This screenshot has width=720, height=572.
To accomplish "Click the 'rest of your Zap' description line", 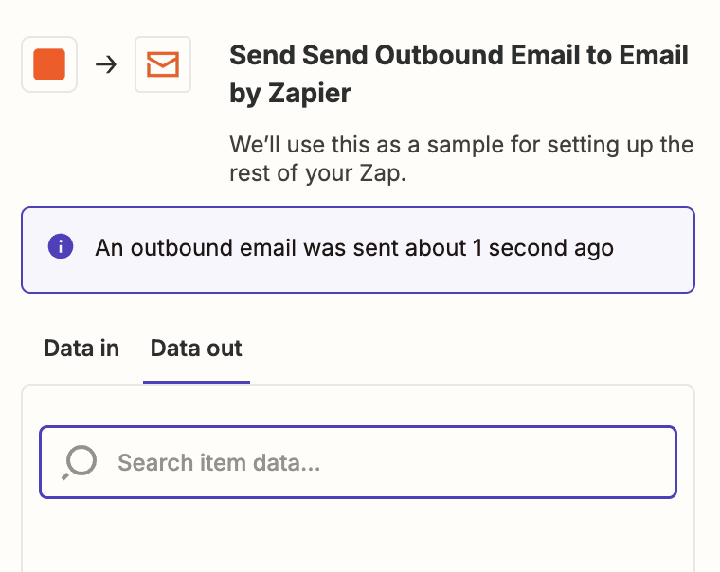I will (x=317, y=175).
